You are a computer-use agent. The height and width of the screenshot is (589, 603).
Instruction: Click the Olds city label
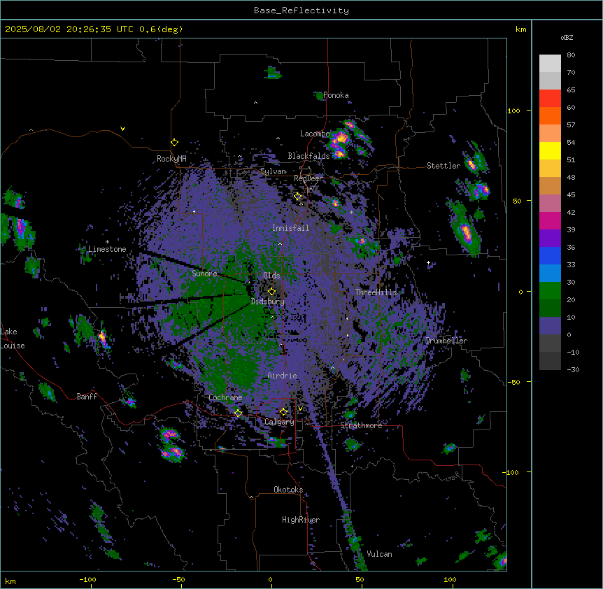[271, 276]
